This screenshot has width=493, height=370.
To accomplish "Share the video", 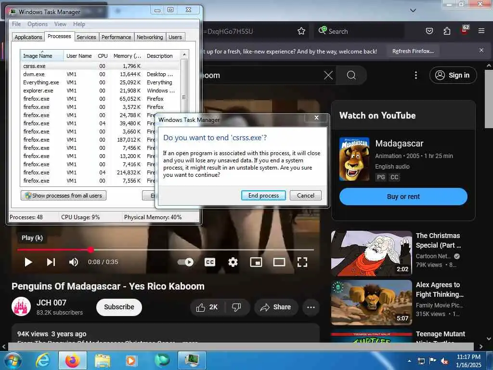I will tap(276, 307).
